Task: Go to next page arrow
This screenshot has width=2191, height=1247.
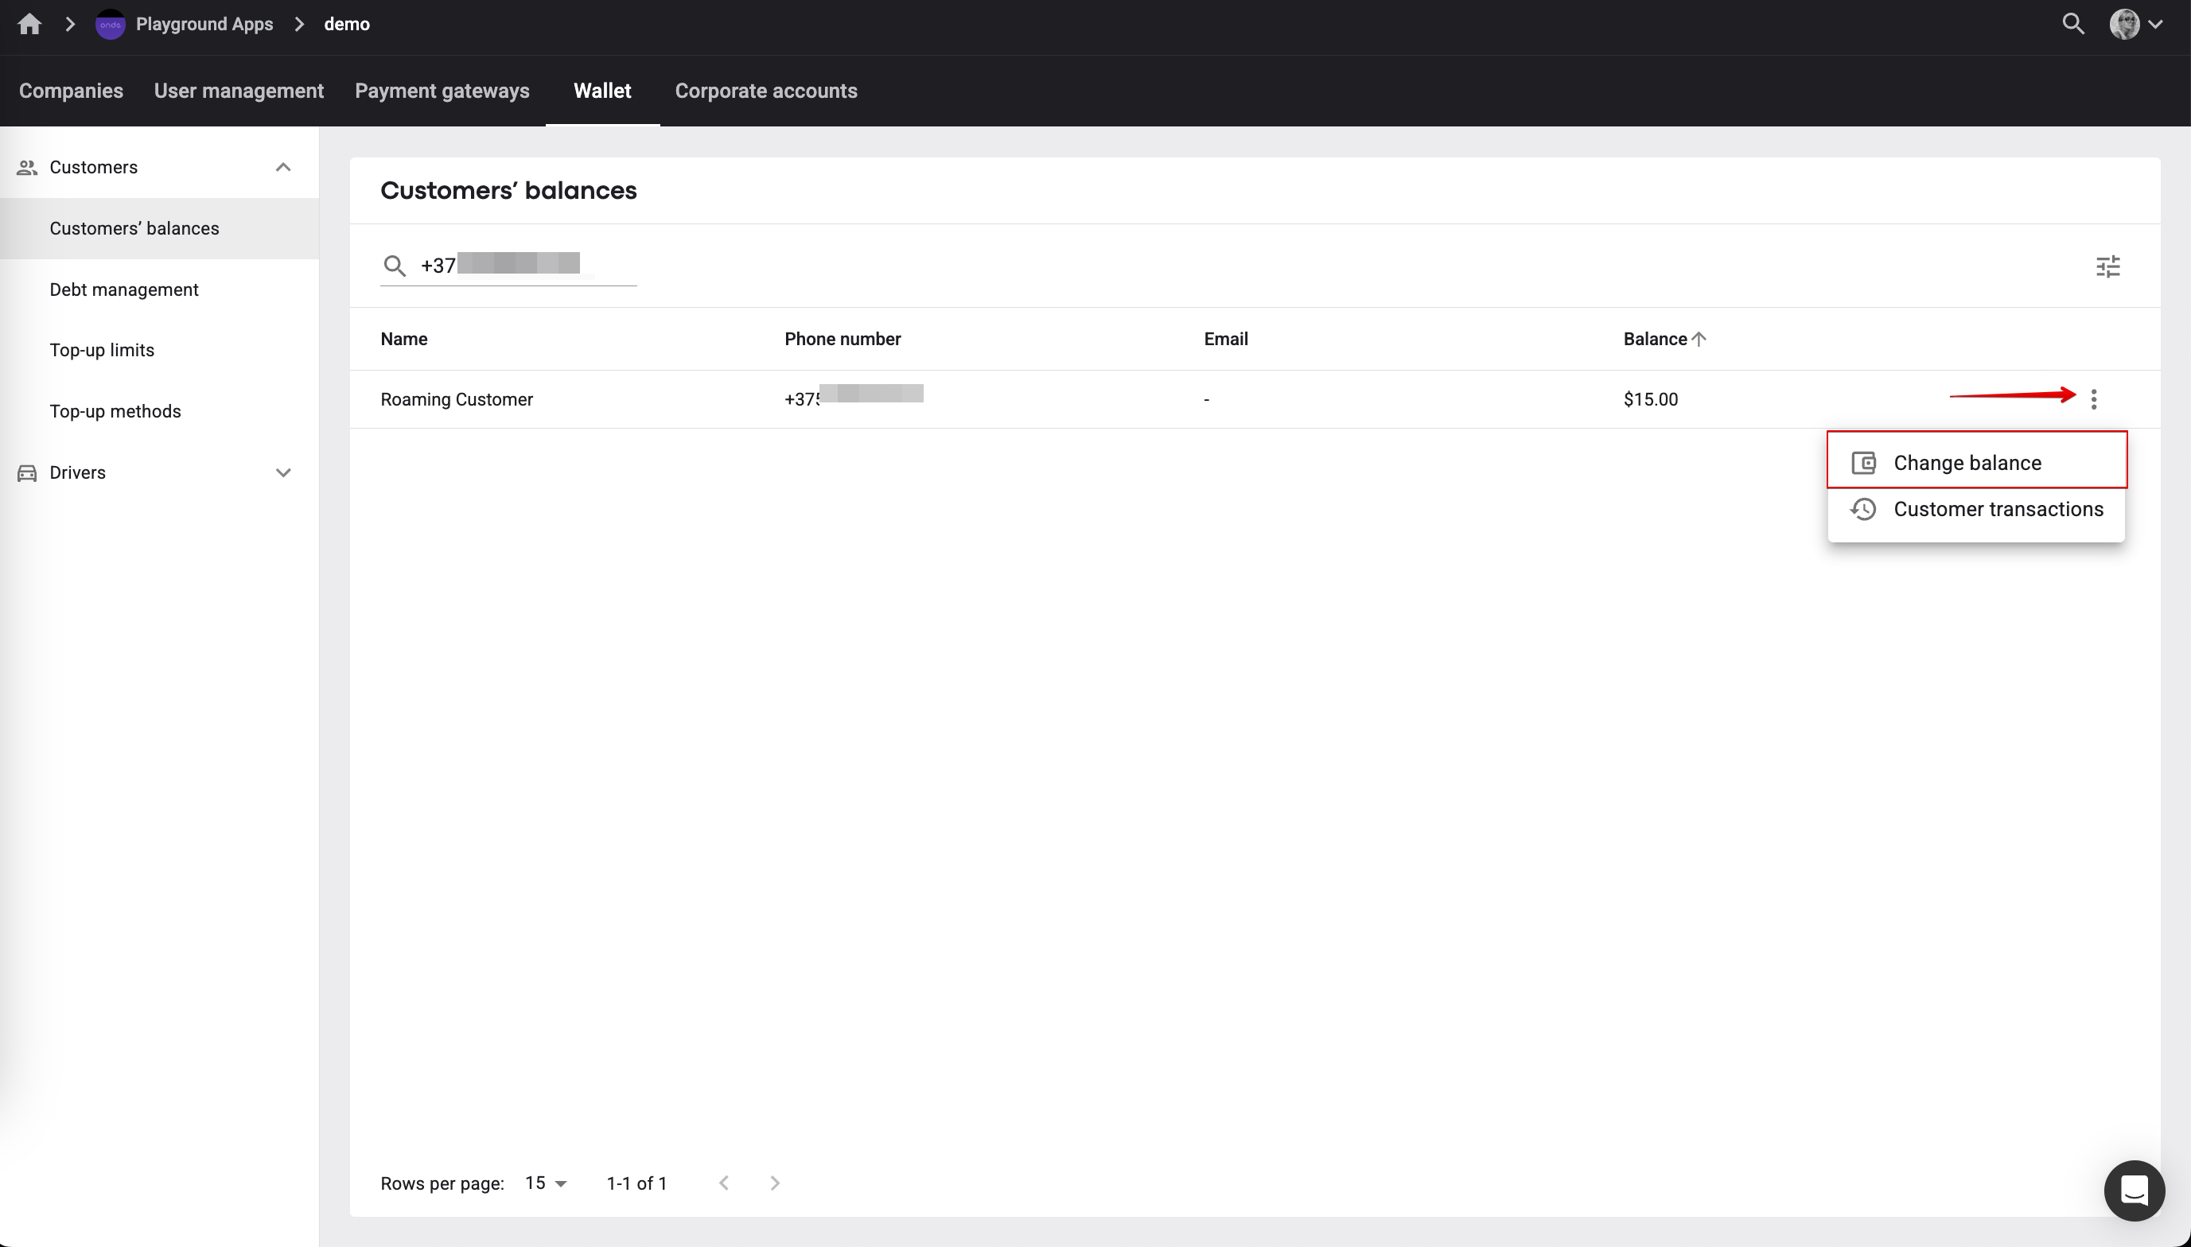Action: pyautogui.click(x=774, y=1183)
